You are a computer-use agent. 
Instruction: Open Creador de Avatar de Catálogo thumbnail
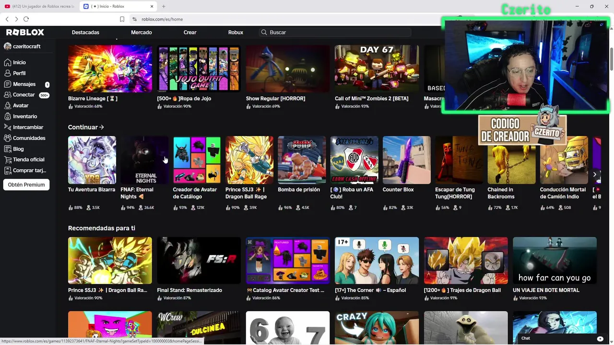[x=197, y=160]
